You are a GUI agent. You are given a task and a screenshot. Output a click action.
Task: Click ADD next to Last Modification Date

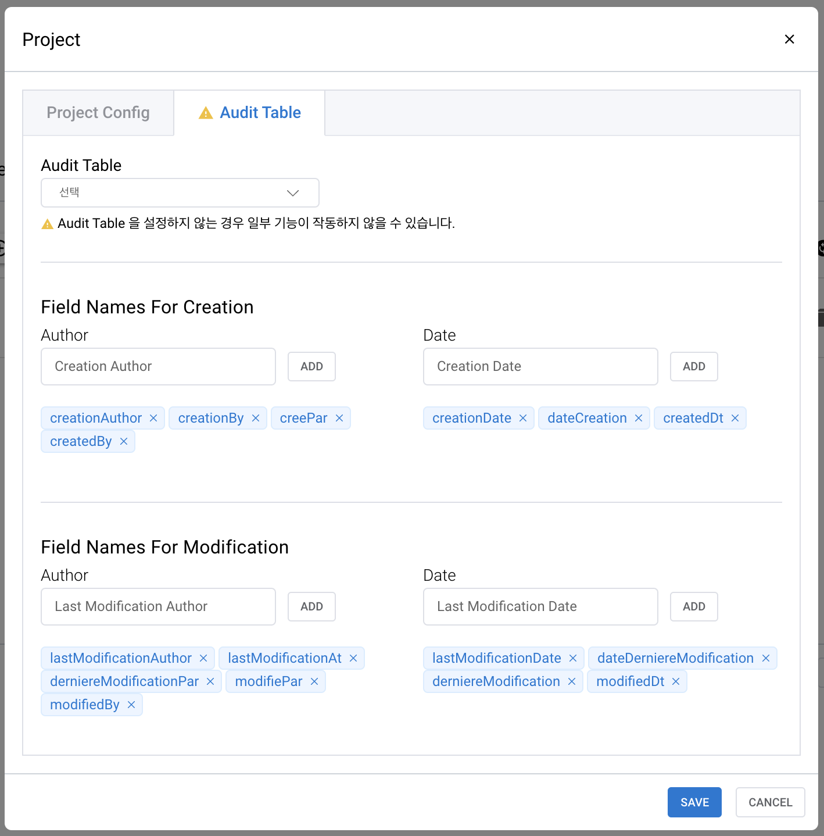pos(694,606)
